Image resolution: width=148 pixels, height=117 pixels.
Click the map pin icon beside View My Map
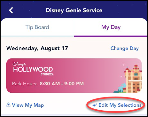[8, 105]
